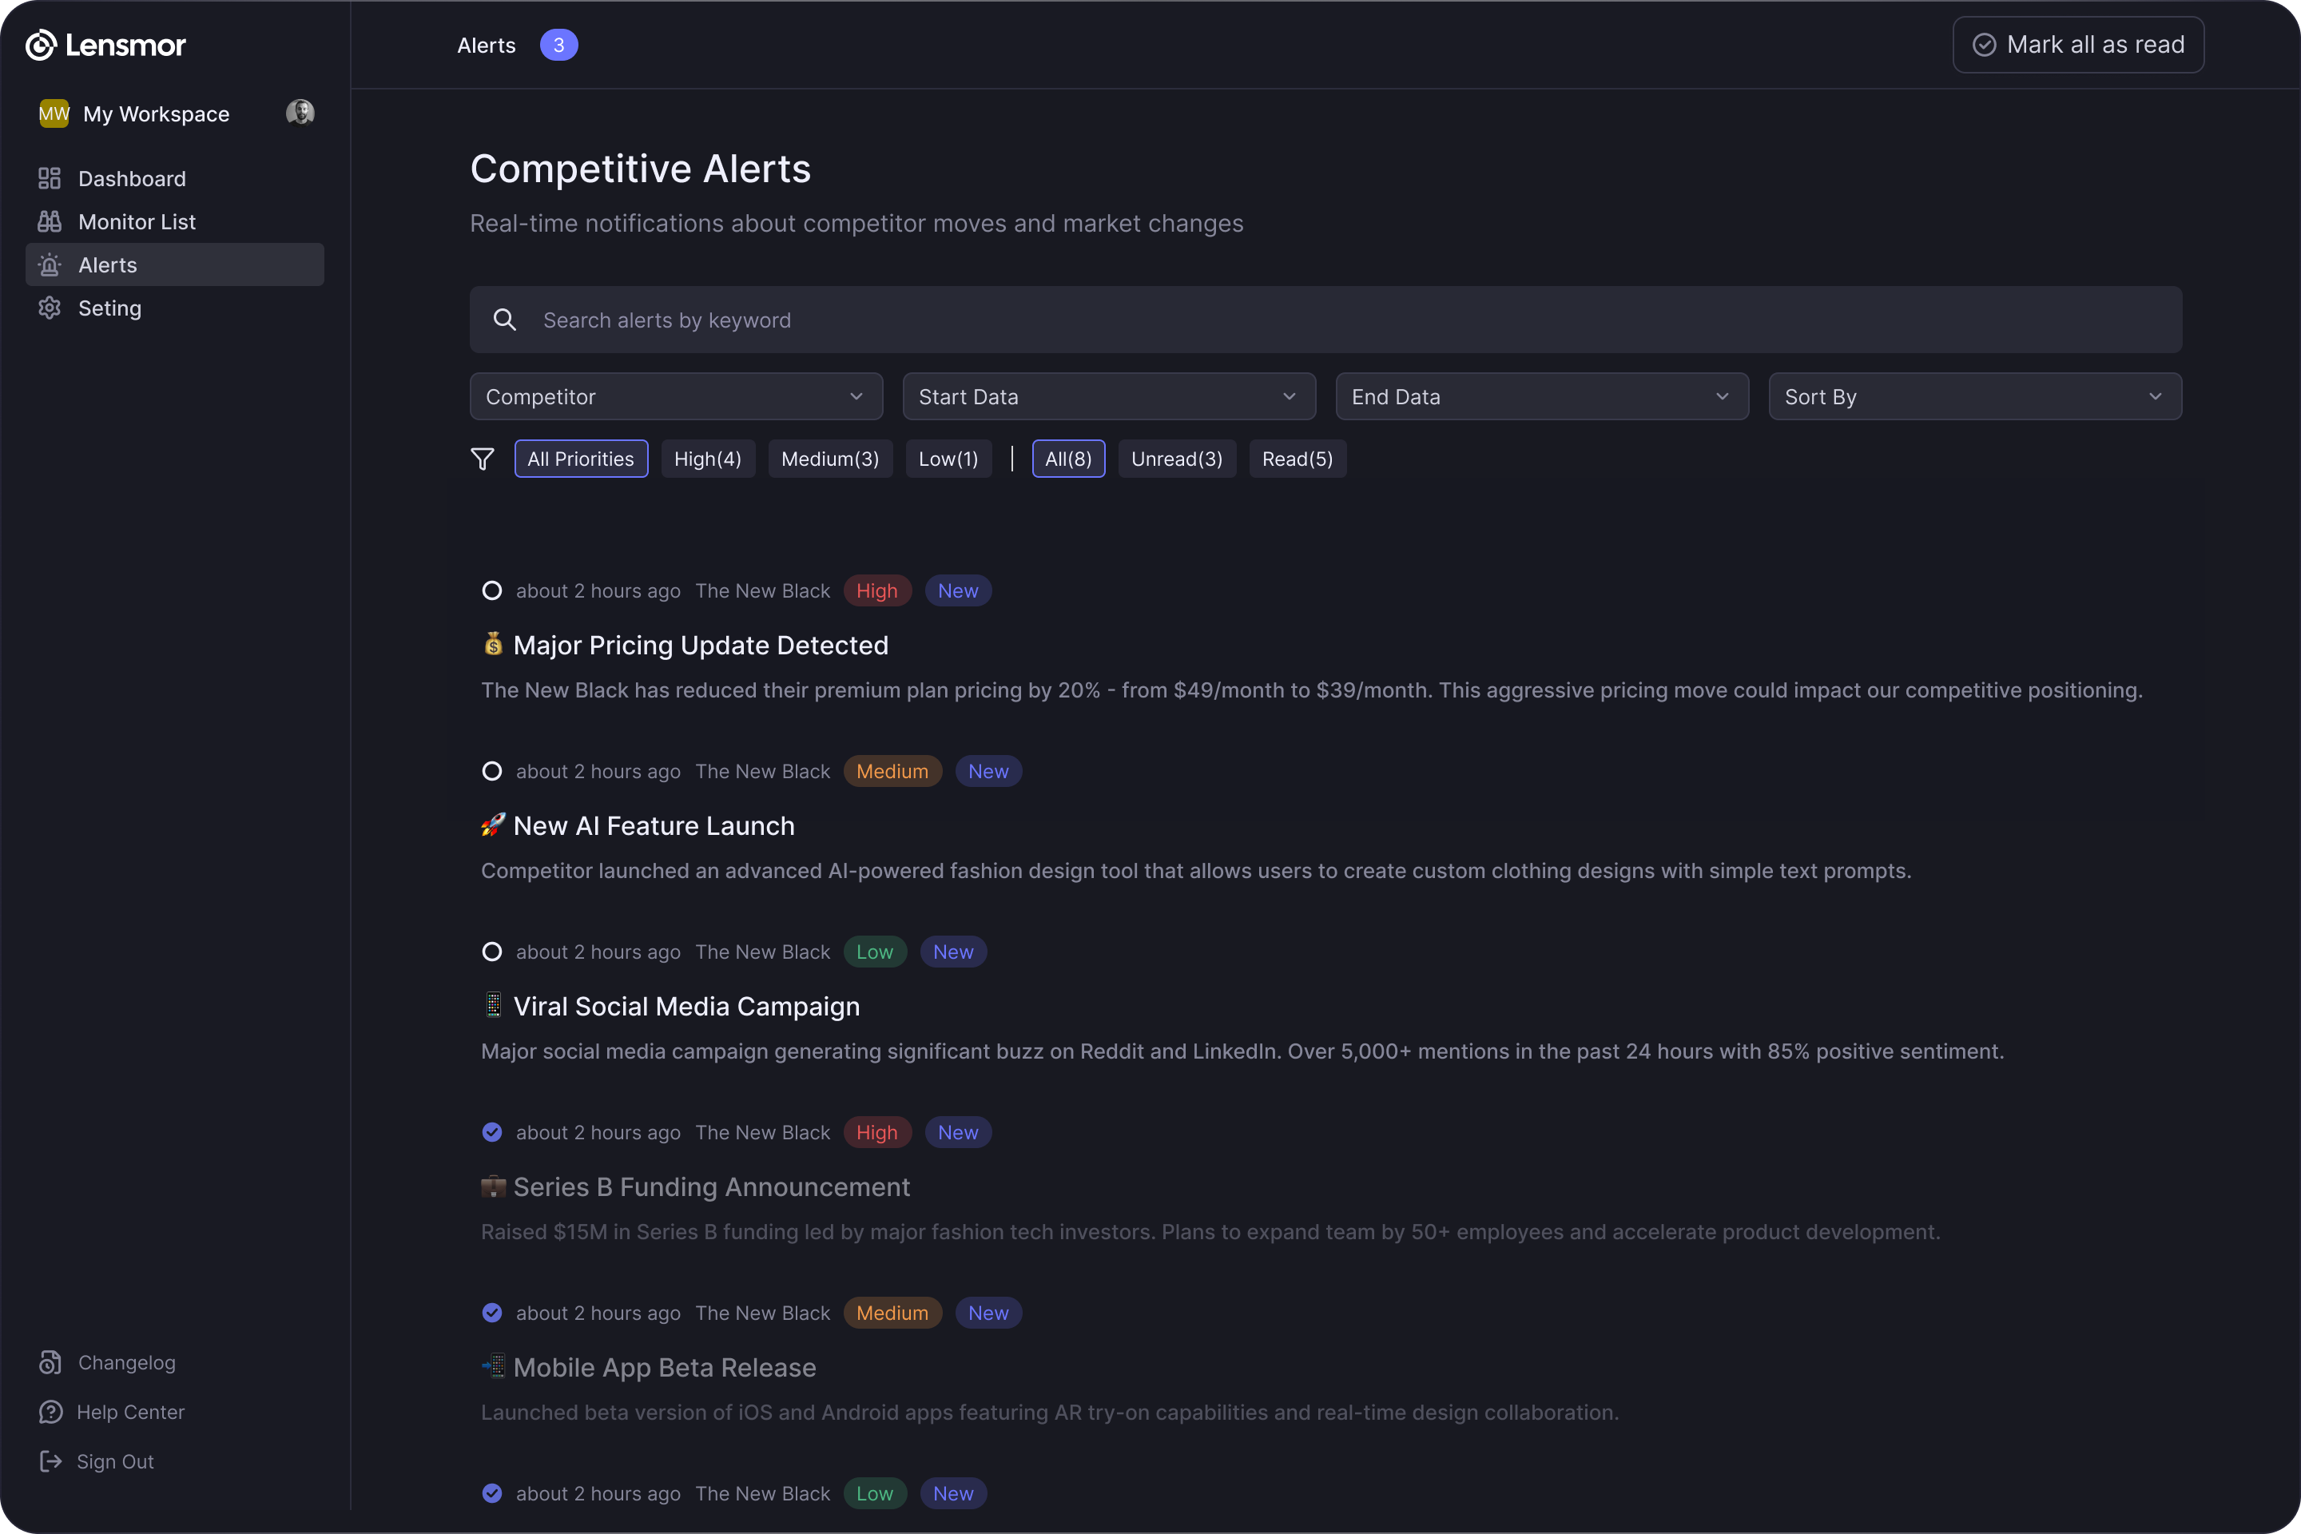Mark Major Pricing Update alert as read
Screen dimensions: 2301x1534
[x=492, y=591]
